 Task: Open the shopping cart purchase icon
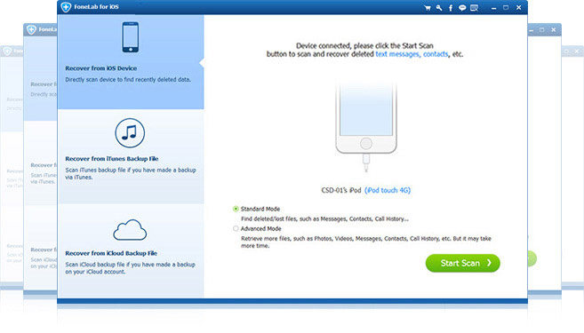[428, 8]
